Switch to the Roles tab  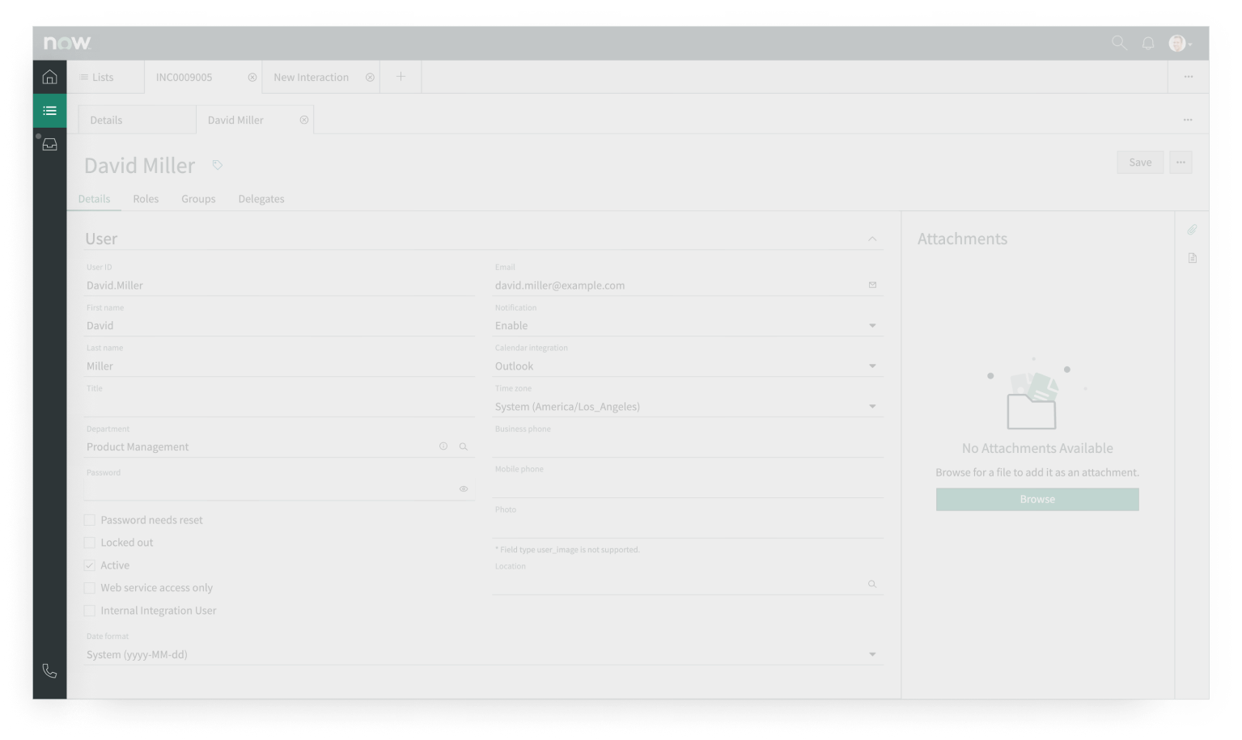pos(146,198)
